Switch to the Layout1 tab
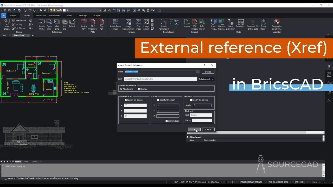 26,162
